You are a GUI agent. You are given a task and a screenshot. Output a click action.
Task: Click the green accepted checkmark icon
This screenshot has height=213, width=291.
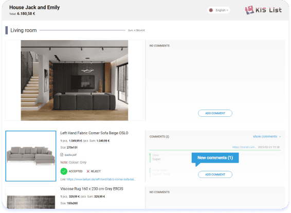(x=64, y=171)
